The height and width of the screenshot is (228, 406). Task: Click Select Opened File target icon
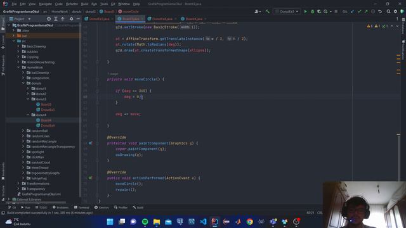click(49, 19)
